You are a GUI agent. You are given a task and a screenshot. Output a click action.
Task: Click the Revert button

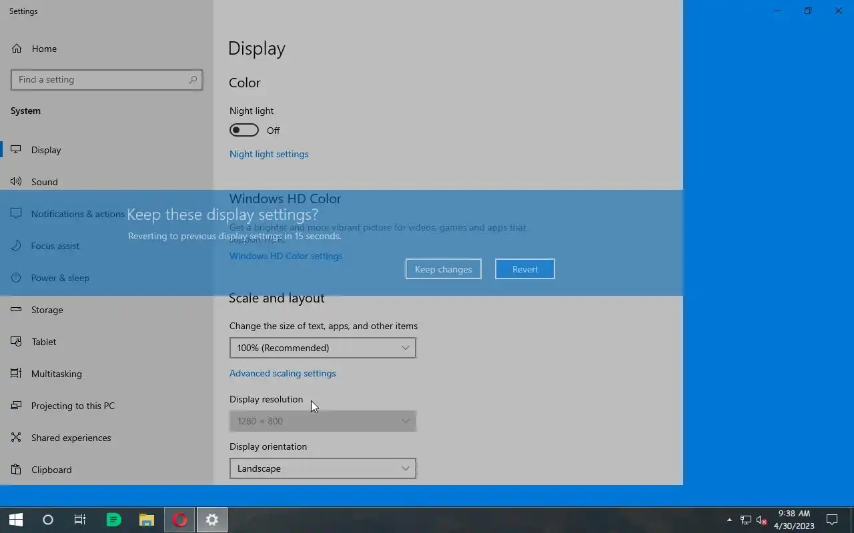coord(525,269)
